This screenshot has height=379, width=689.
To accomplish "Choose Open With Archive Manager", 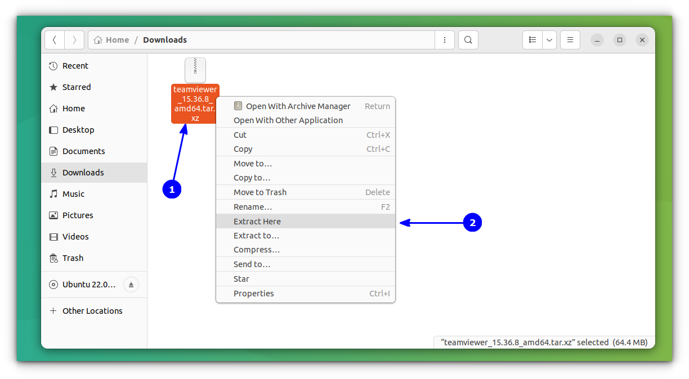I will pos(306,106).
